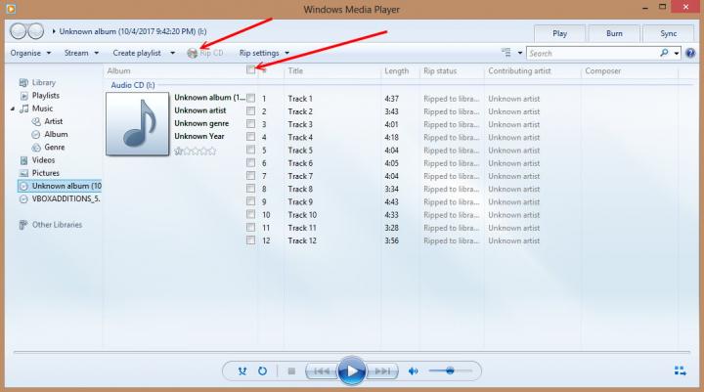Check the box for Track 2
Image resolution: width=704 pixels, height=392 pixels.
coord(250,110)
